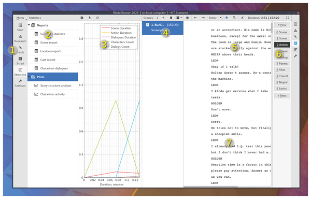
Task: Select scene 1. BLAD... in navigator
Action: pos(163,27)
